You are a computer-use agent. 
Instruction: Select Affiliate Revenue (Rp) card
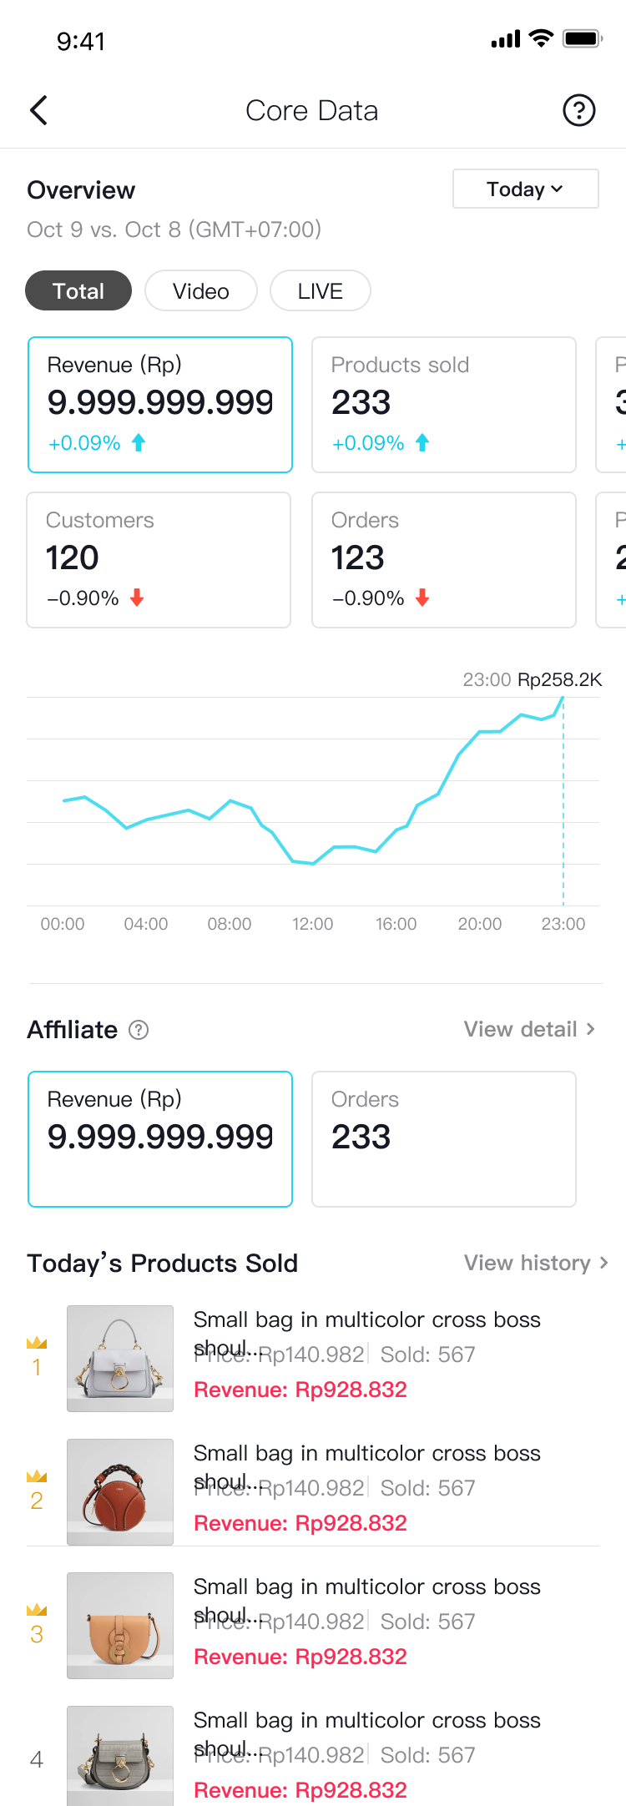160,1139
